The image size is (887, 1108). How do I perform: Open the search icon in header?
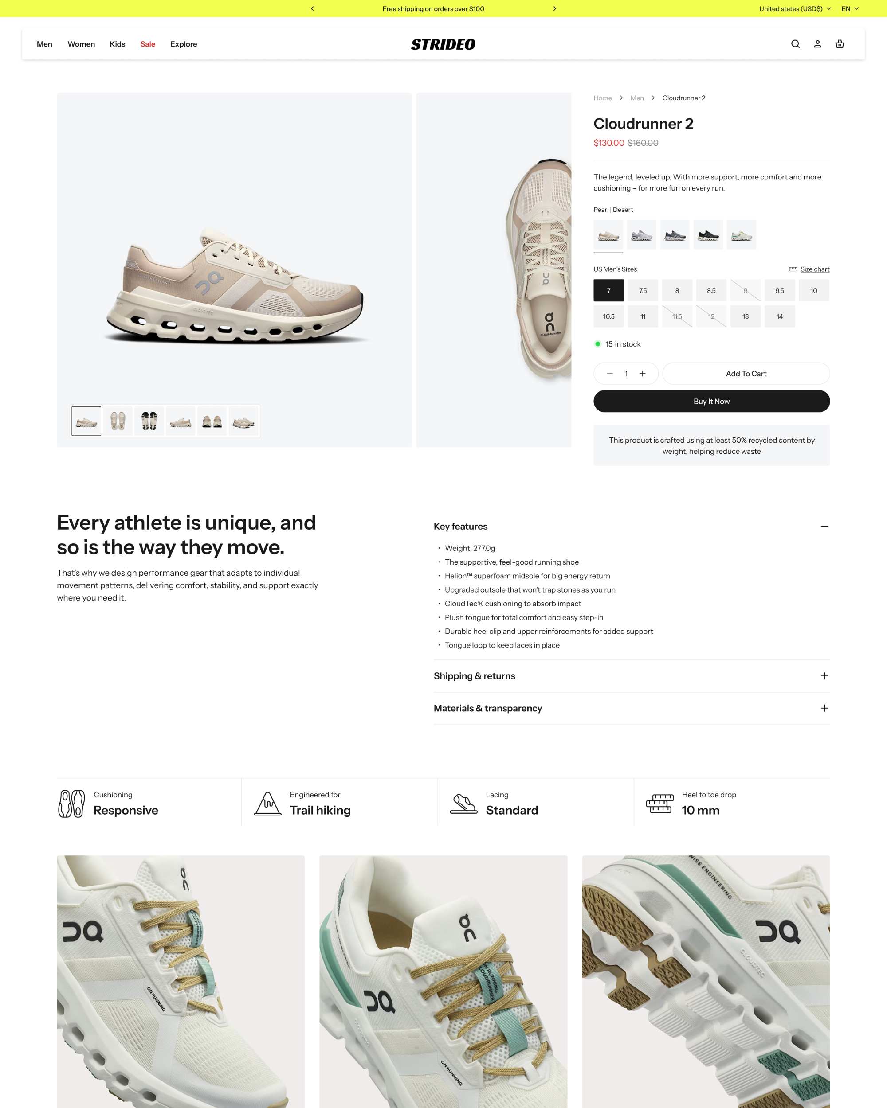point(795,44)
